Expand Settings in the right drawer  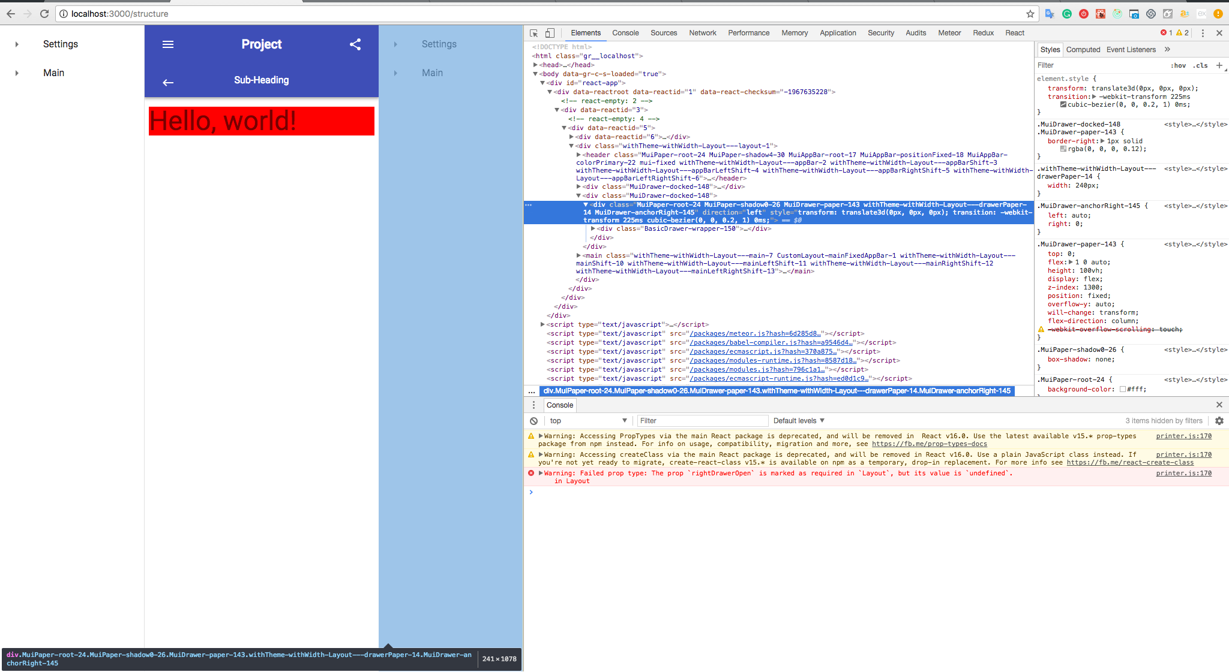click(x=395, y=44)
